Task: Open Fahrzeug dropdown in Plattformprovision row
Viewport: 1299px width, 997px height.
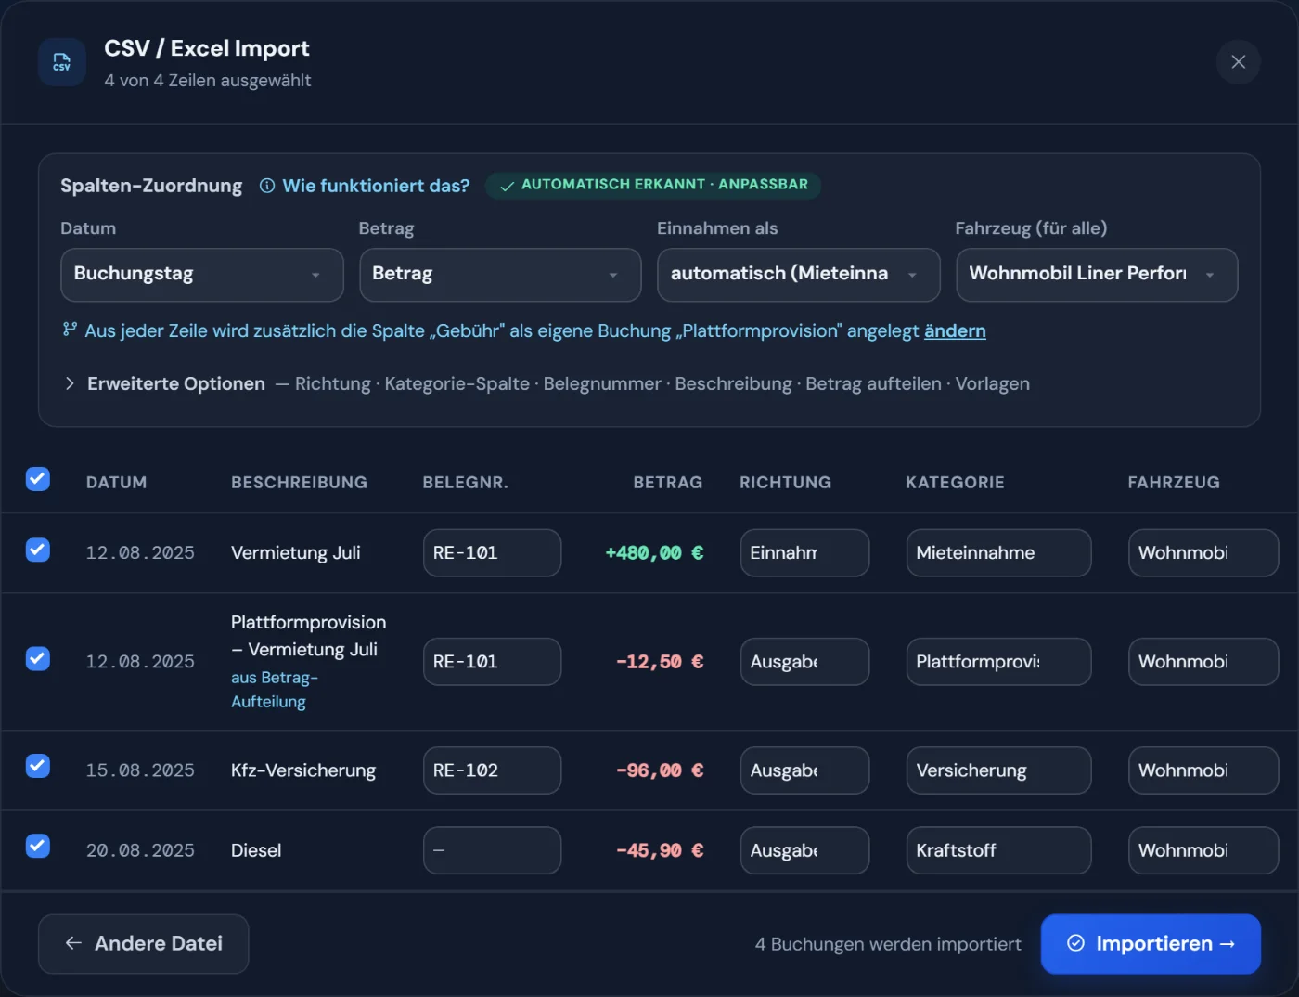Action: pyautogui.click(x=1203, y=662)
